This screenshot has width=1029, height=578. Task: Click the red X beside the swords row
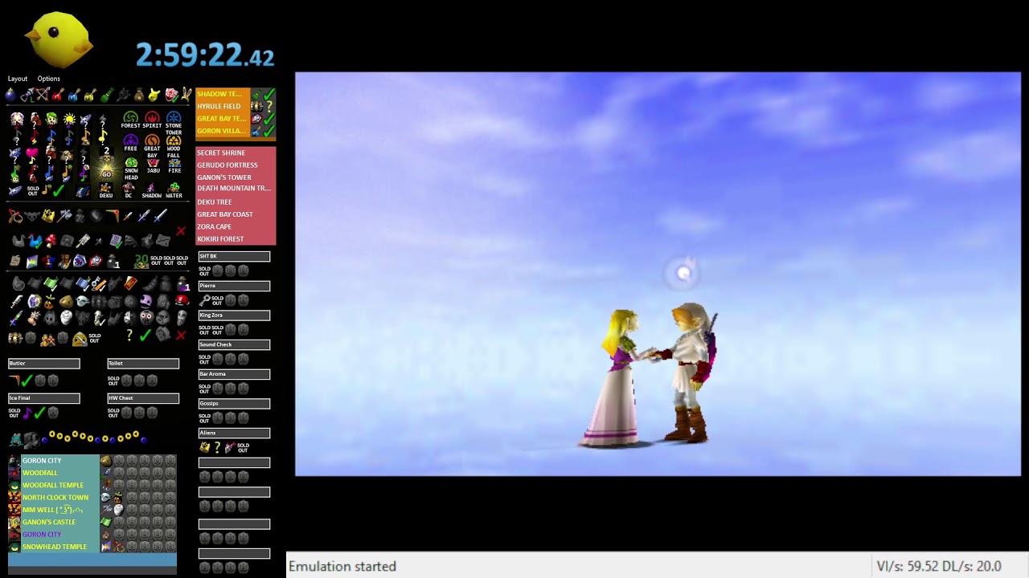coord(181,232)
